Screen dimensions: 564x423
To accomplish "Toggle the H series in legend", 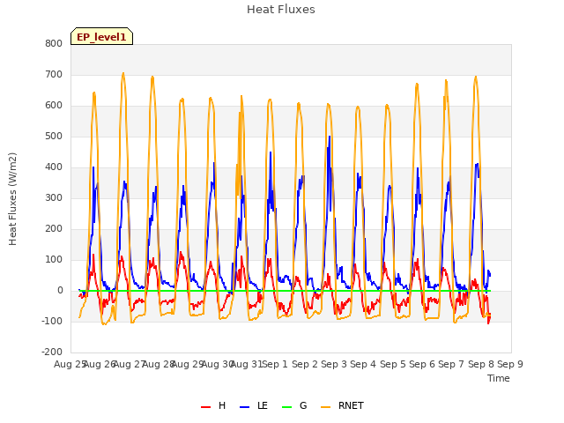I will tap(213, 406).
